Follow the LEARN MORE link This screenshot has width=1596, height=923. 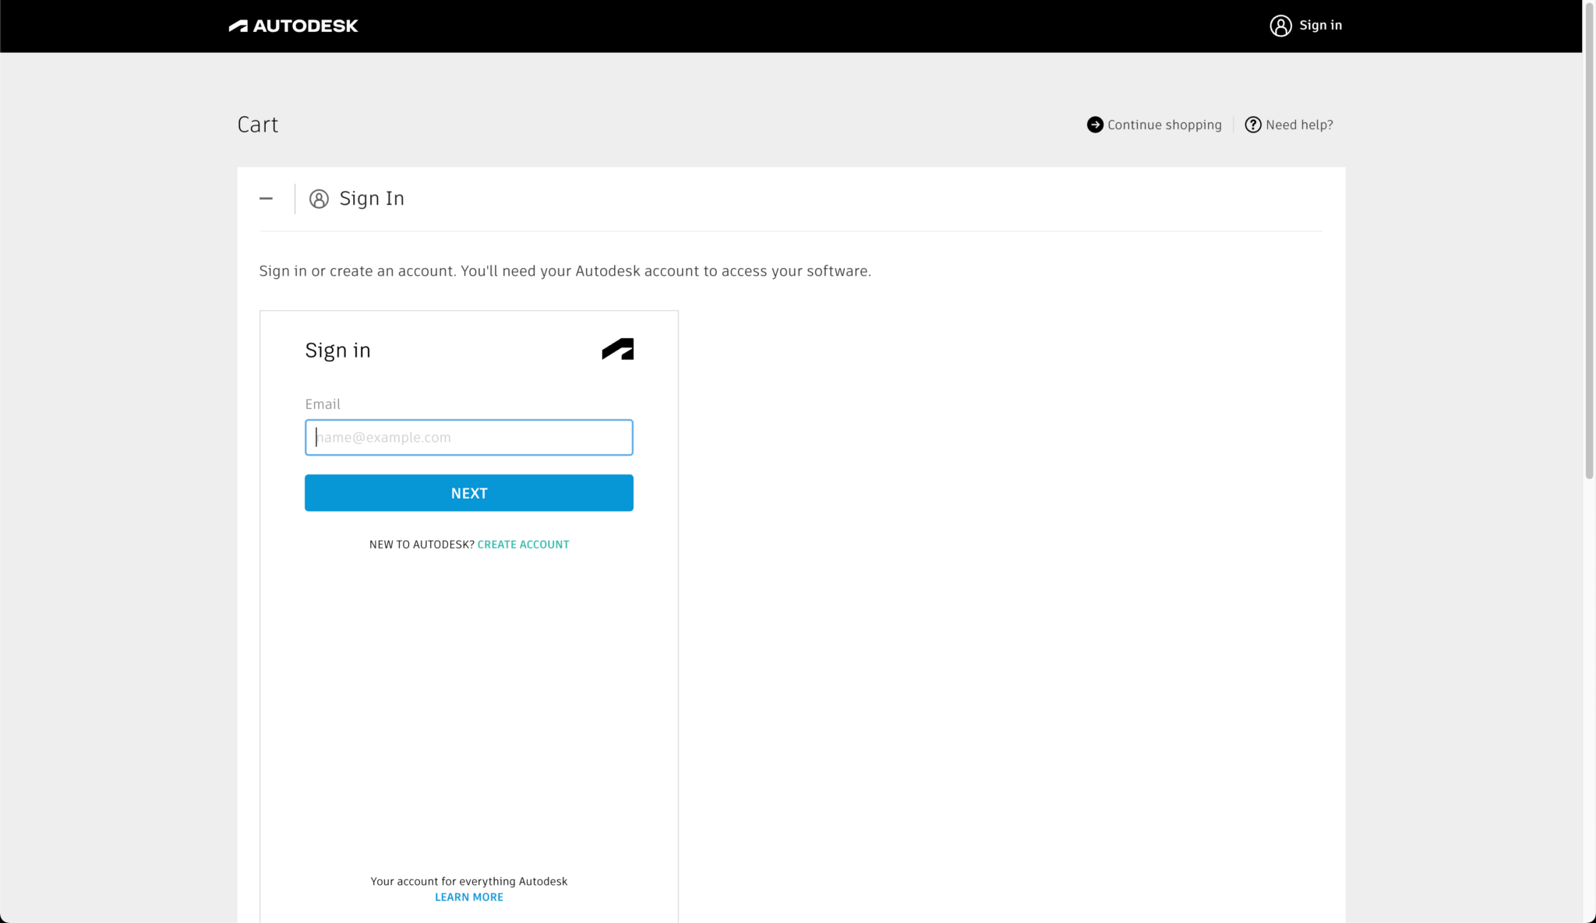coord(468,897)
